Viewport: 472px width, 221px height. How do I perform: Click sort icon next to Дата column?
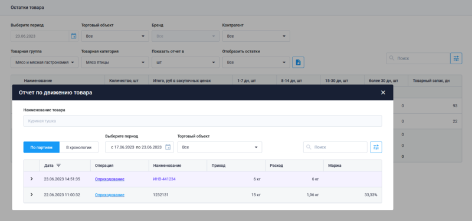pyautogui.click(x=58, y=166)
